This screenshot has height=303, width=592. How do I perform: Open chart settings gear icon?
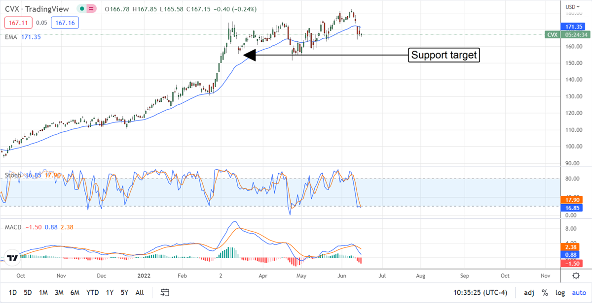tap(576, 276)
